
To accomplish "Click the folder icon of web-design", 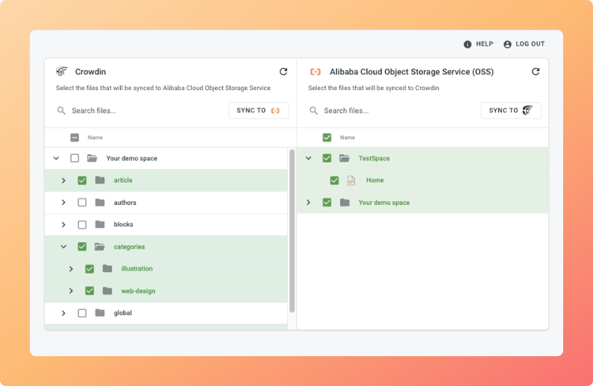I will point(107,291).
